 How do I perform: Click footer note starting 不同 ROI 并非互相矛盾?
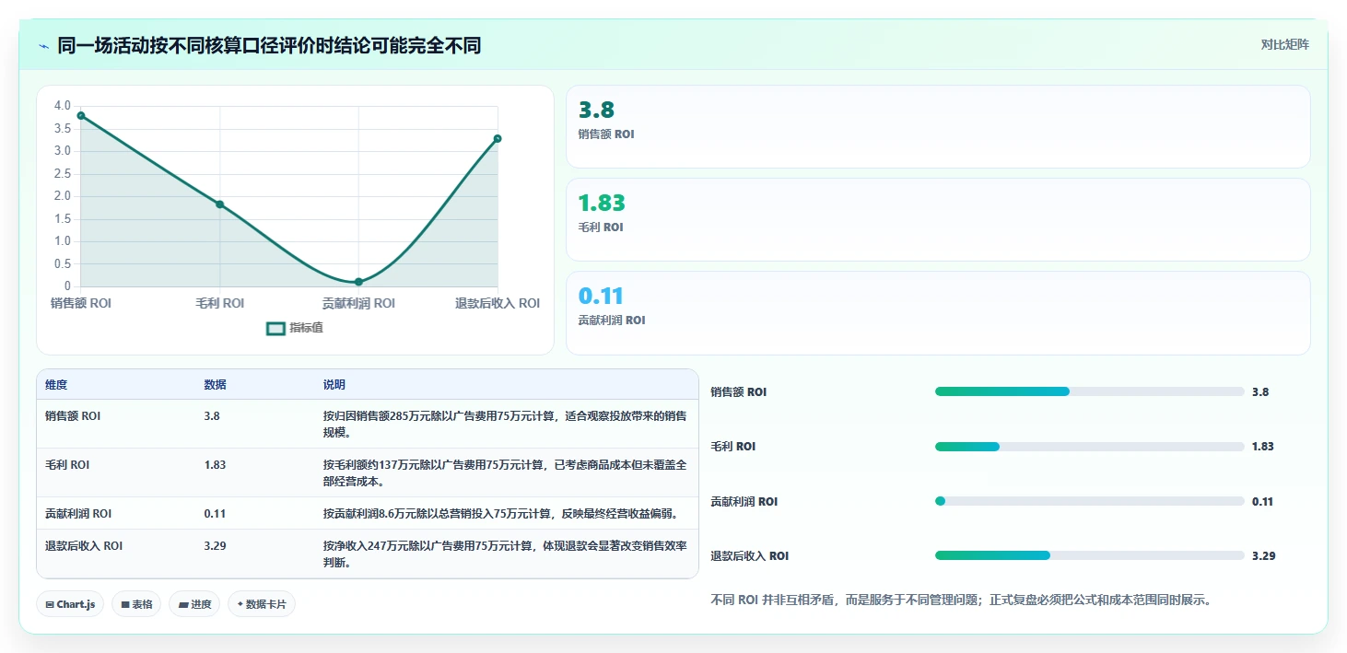click(x=961, y=601)
